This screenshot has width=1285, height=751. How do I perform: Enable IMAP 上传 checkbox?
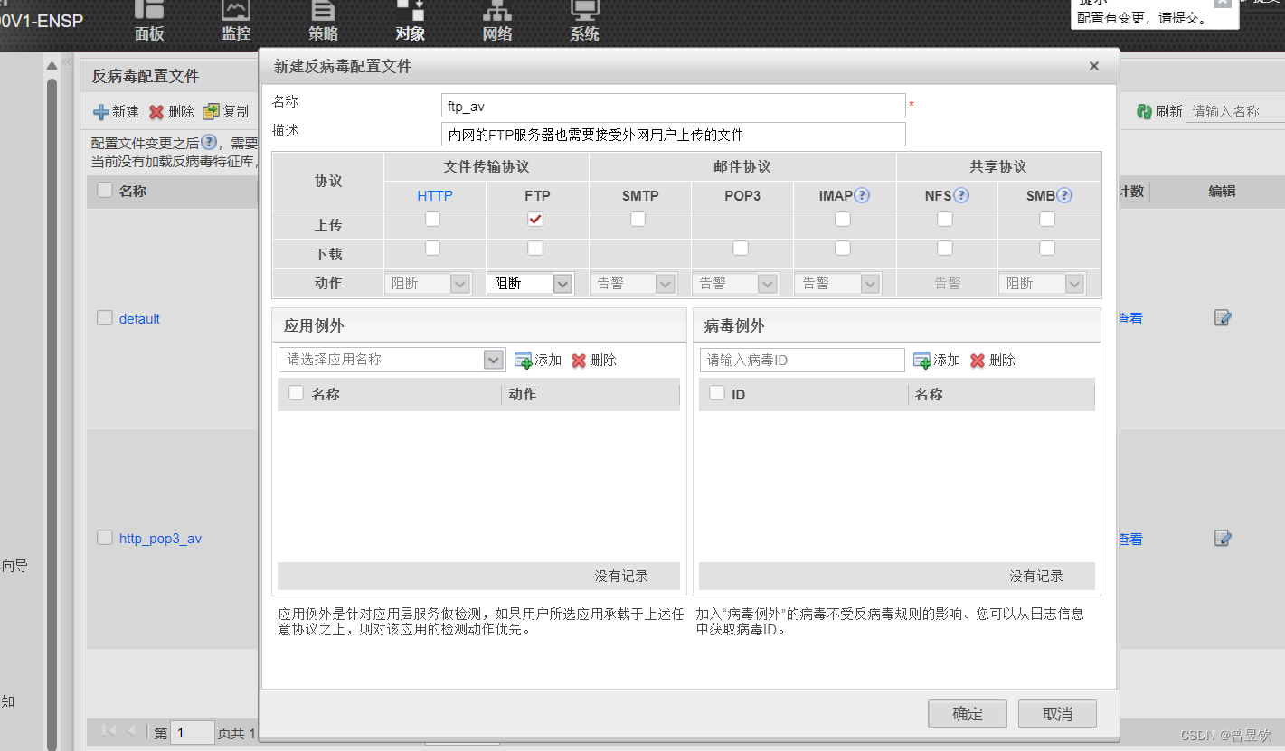coord(843,219)
